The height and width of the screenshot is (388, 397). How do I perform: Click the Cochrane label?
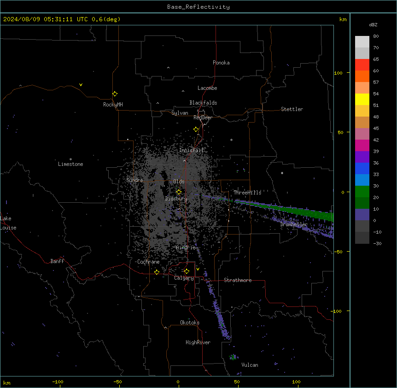coord(148,262)
